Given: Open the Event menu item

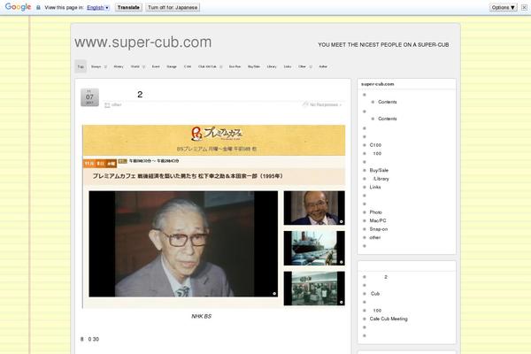Looking at the screenshot, I should [x=156, y=66].
